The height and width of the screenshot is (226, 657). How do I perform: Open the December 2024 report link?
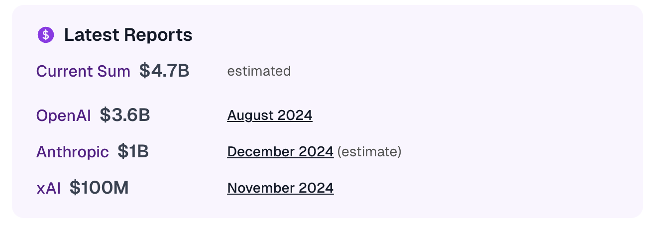(280, 151)
